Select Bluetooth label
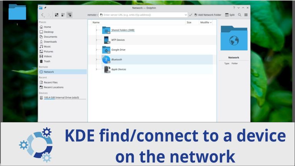Viewport: 295px width, 166px height. click(x=117, y=60)
